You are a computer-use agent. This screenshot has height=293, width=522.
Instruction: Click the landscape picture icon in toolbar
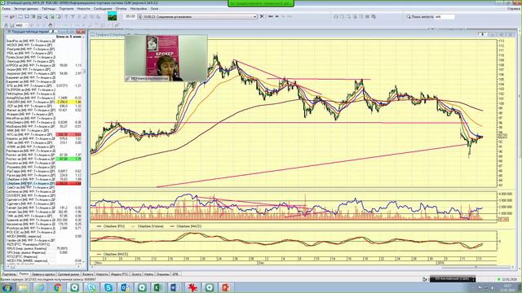click(113, 16)
